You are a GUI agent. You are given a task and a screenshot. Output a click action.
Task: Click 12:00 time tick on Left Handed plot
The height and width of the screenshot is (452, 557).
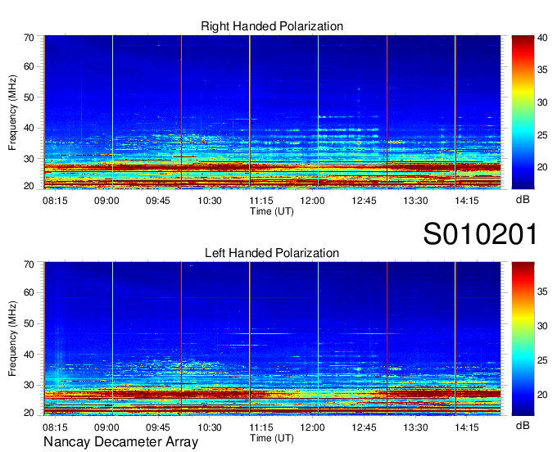click(x=312, y=427)
